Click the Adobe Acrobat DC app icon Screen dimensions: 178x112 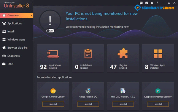pyautogui.click(x=88, y=91)
